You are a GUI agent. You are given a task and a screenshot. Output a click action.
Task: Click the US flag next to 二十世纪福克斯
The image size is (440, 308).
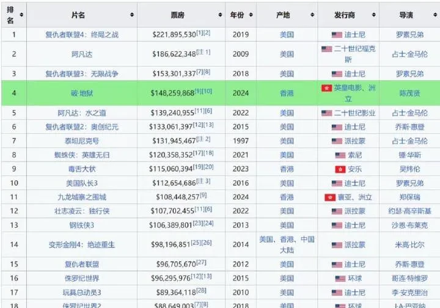[x=326, y=49]
